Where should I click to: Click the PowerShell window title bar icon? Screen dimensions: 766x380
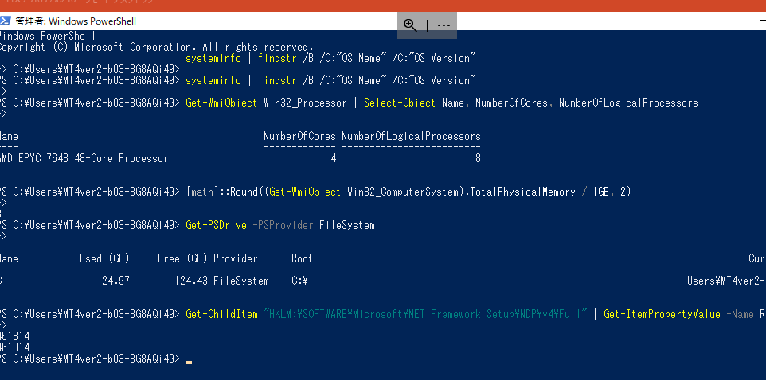tap(6, 21)
